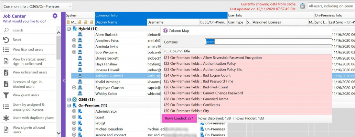
Task: Click the lock icon in the M... column header
Action: tap(68, 22)
